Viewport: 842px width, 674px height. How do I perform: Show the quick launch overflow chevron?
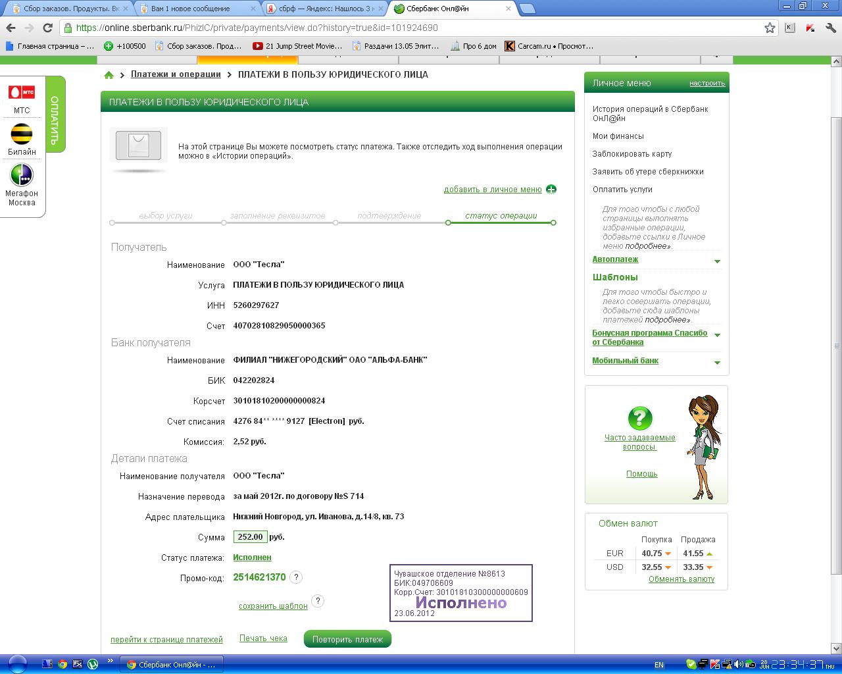point(110,660)
